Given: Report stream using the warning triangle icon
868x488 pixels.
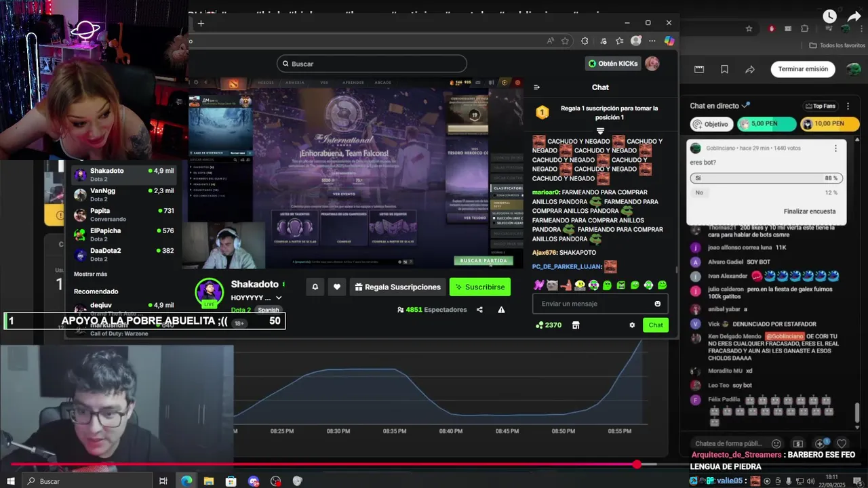Looking at the screenshot, I should tap(501, 310).
